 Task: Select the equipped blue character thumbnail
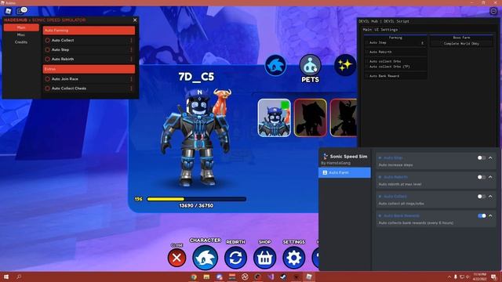tap(275, 117)
